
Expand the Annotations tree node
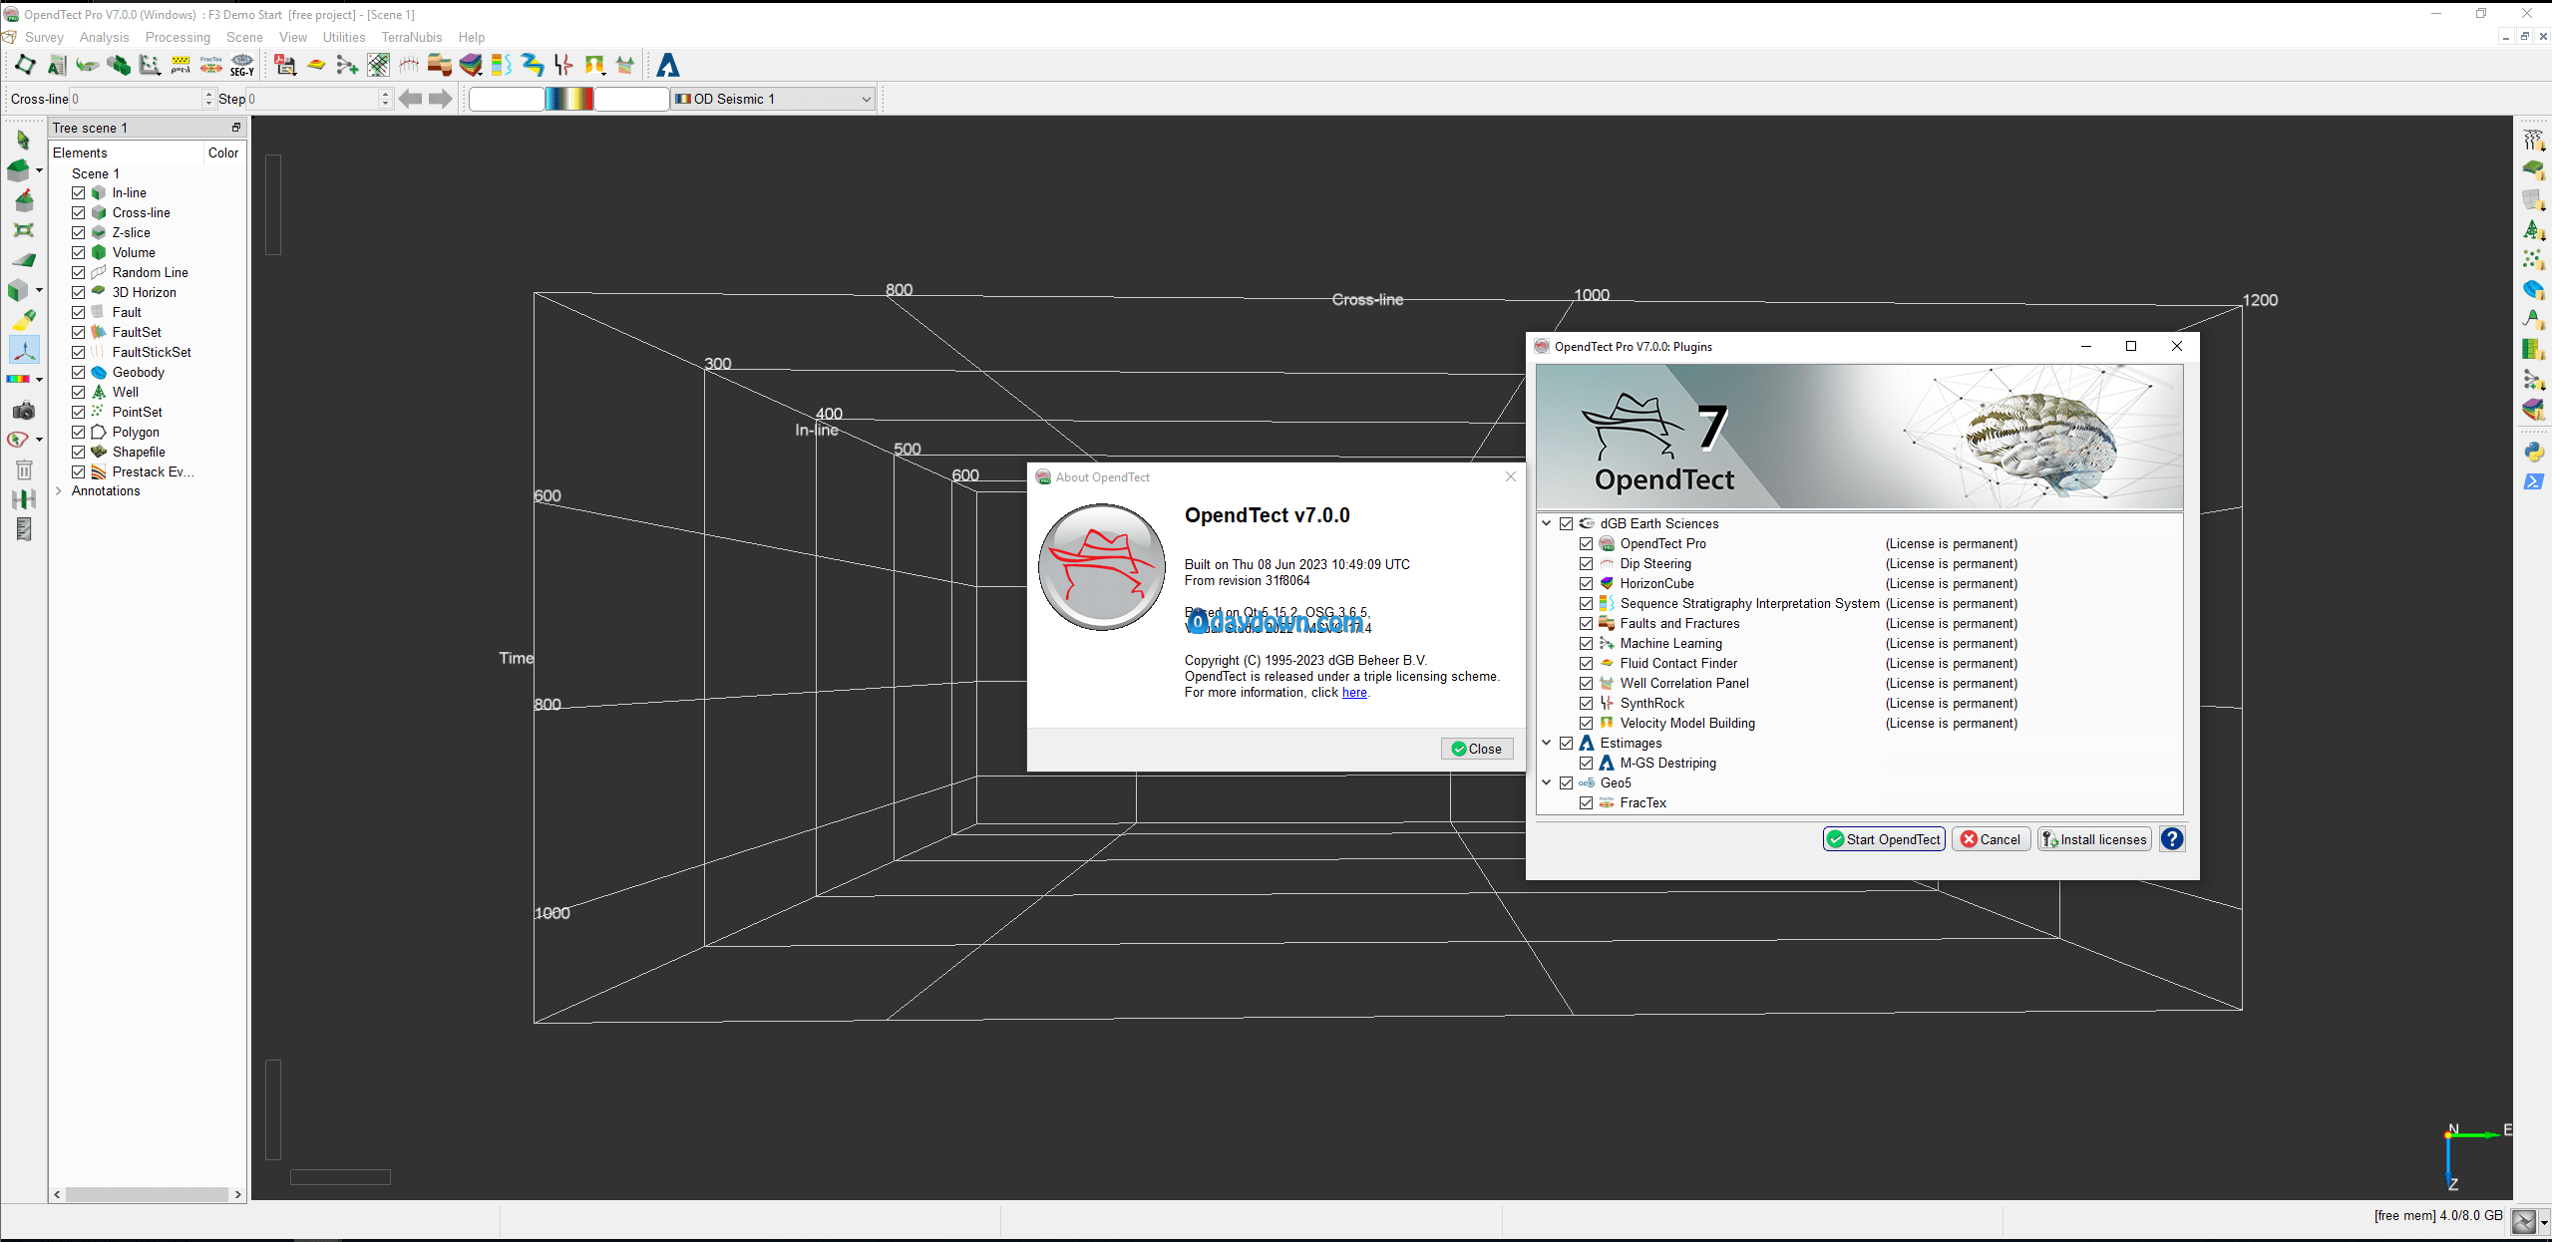59,490
